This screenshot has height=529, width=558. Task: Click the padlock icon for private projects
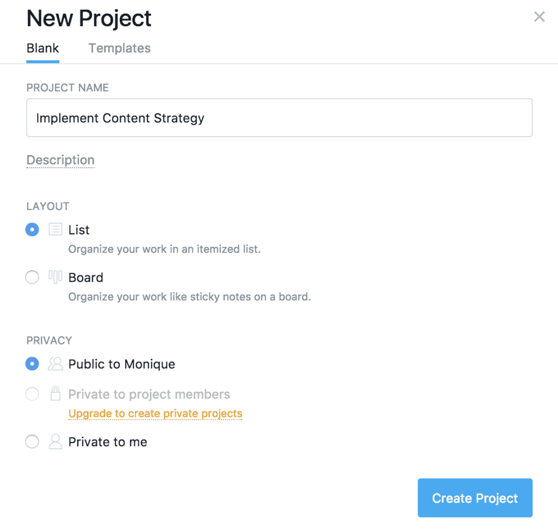tap(55, 393)
